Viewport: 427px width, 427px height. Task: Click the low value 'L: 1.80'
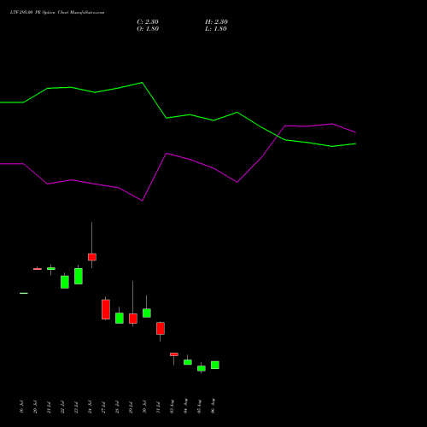click(216, 29)
